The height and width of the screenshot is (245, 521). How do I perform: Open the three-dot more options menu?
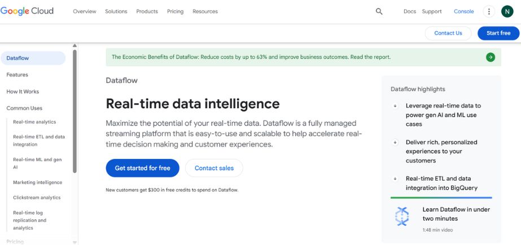[489, 12]
